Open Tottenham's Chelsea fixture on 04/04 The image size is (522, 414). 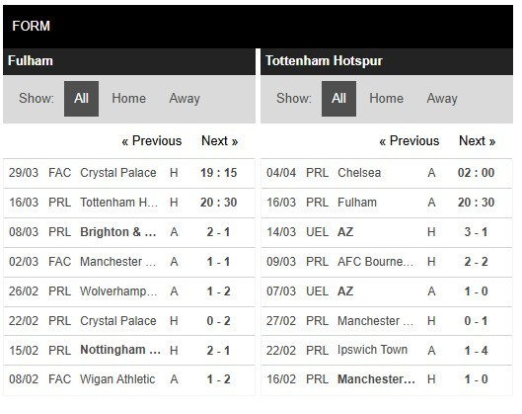click(387, 173)
